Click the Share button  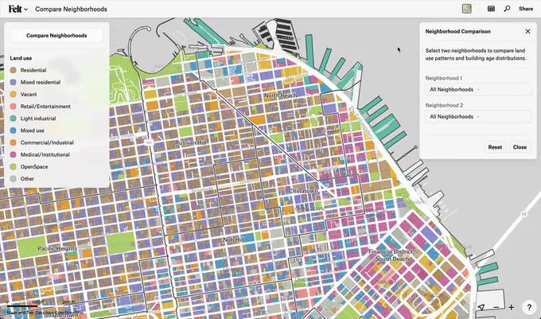(526, 9)
